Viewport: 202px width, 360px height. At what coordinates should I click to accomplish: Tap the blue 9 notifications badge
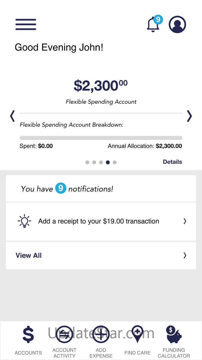[x=61, y=188]
